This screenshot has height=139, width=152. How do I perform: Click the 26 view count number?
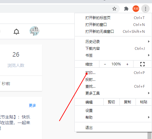(16, 55)
